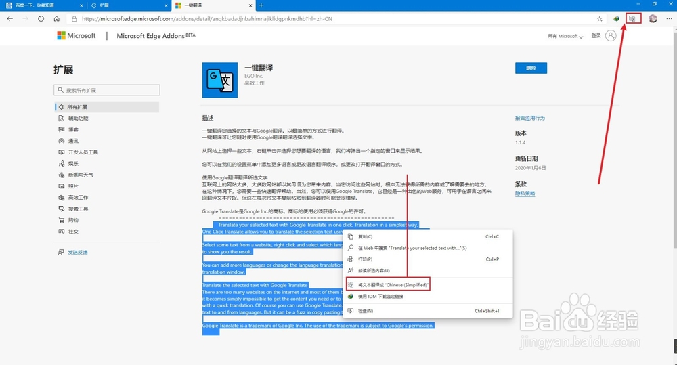Viewport: 677px width, 365px height.
Task: Click the address bar URL
Action: click(207, 18)
